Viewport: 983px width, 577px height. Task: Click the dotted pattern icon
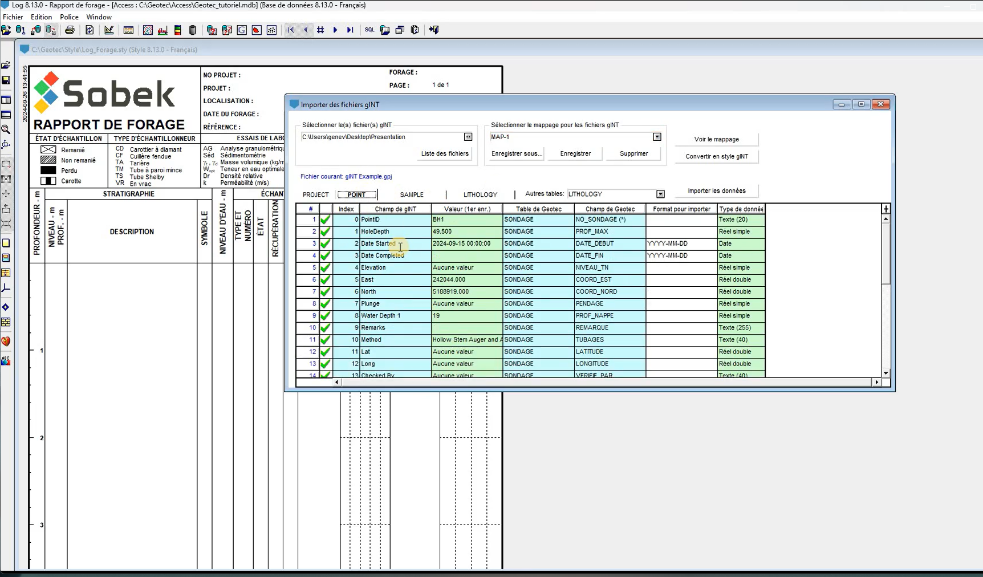coord(271,30)
